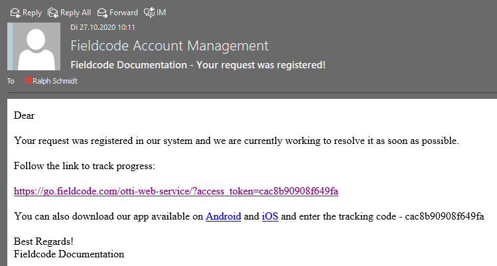Click the blue presence bar beside the avatar

pyautogui.click(x=10, y=46)
